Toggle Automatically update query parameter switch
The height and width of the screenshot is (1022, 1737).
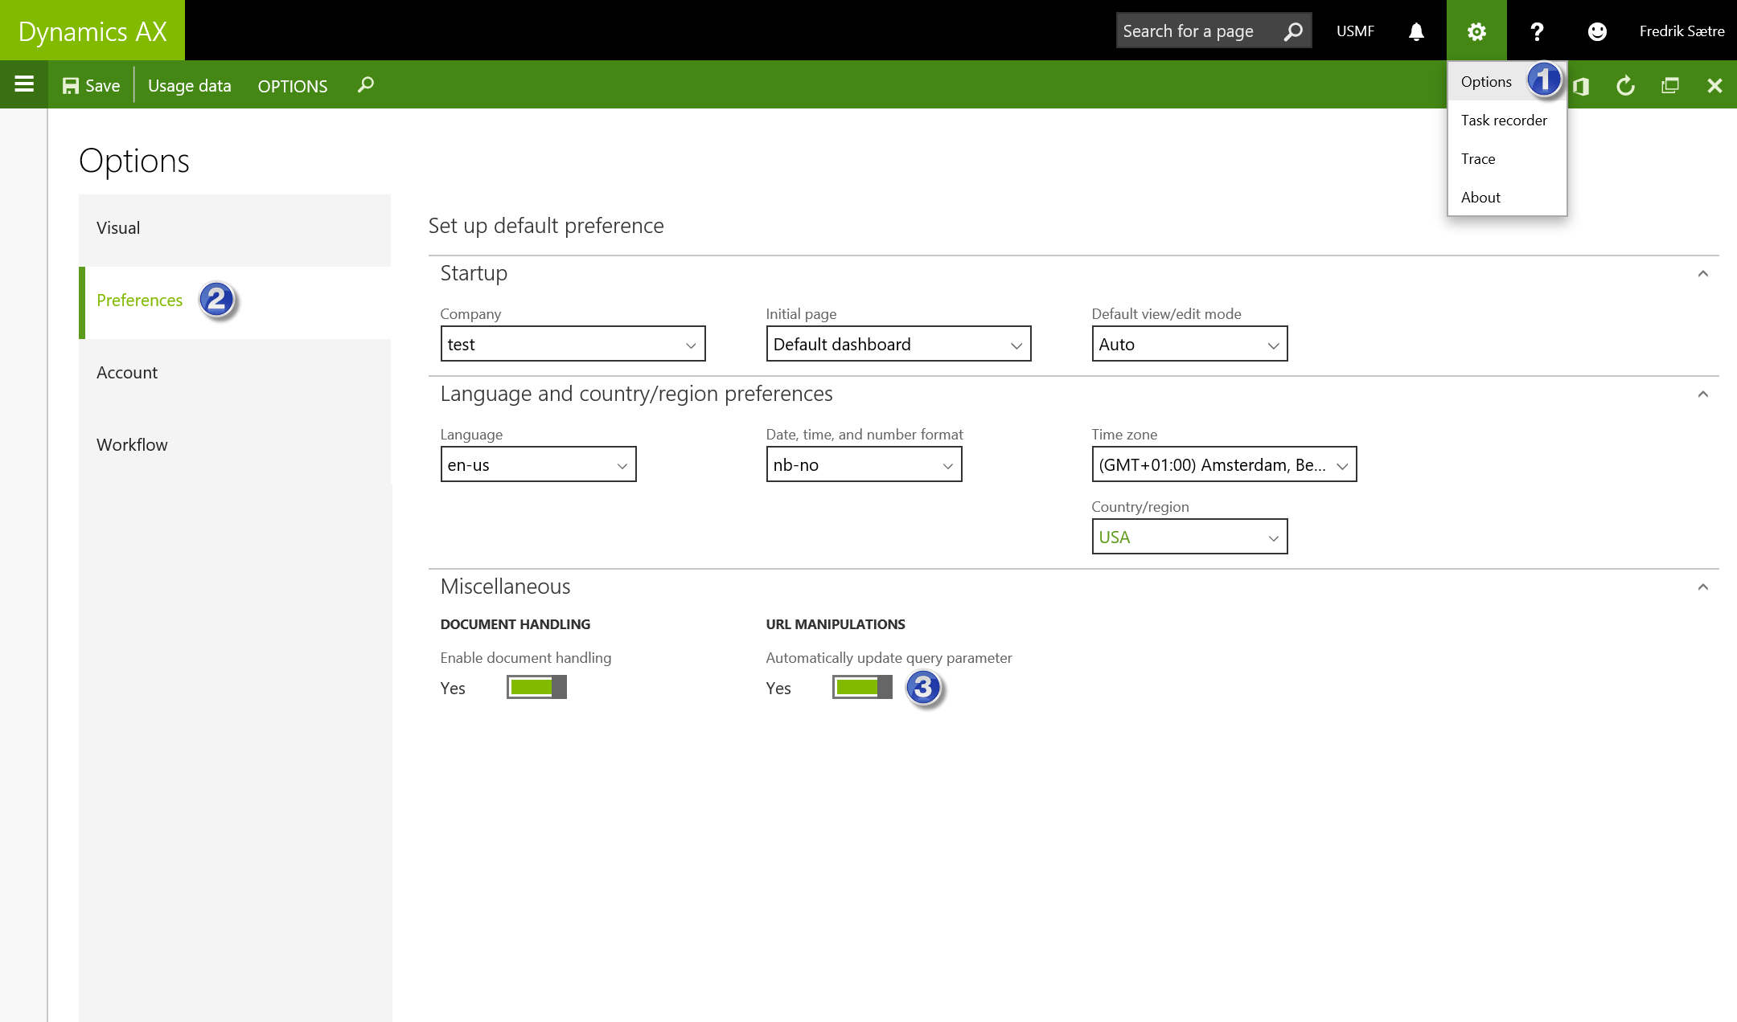tap(862, 687)
